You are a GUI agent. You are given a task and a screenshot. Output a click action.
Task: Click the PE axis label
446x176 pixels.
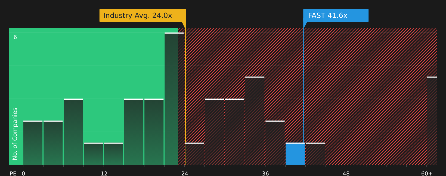(13, 174)
